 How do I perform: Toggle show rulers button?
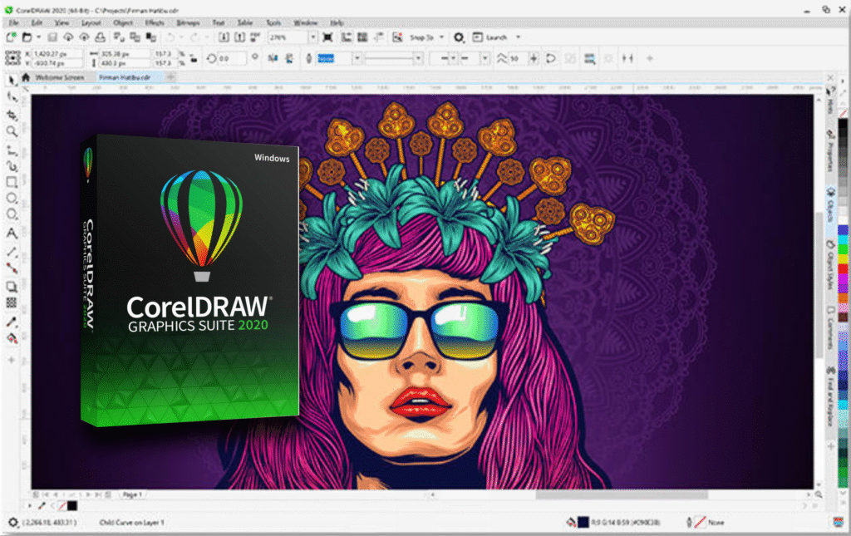pos(347,37)
